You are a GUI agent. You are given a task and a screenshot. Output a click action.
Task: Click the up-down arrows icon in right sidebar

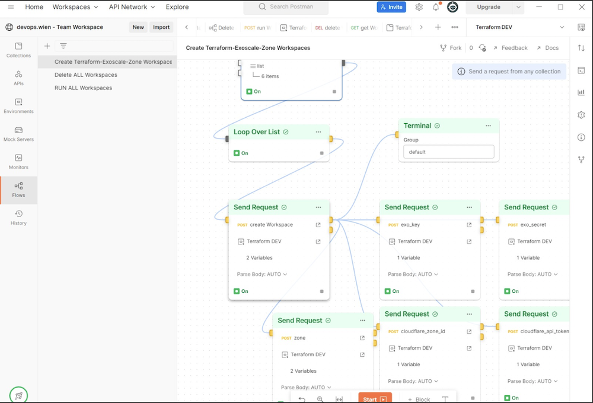(581, 48)
